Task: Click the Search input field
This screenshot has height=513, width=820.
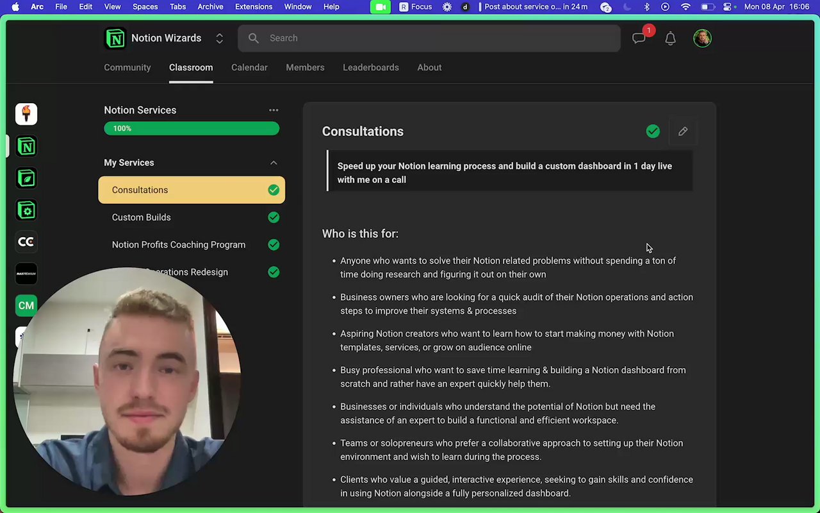Action: pos(429,38)
